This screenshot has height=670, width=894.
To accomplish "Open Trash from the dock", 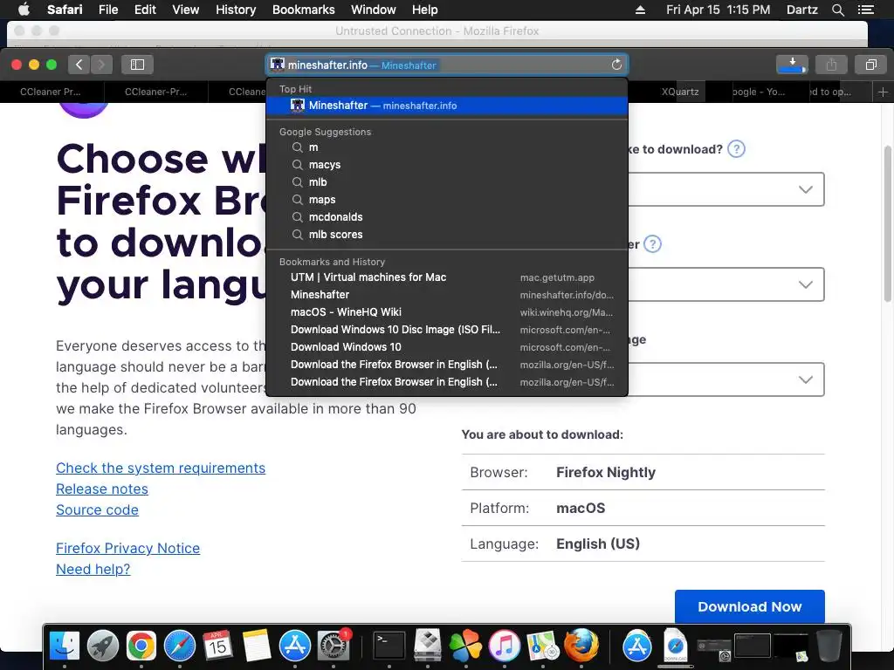I will click(829, 646).
